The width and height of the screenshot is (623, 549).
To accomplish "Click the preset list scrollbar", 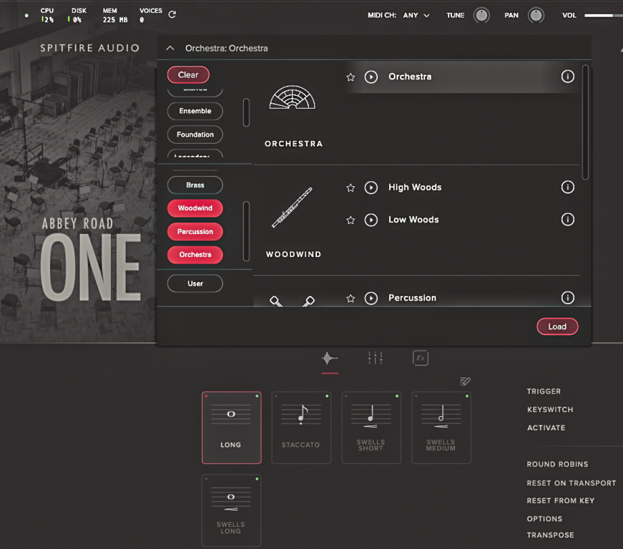I will [585, 122].
